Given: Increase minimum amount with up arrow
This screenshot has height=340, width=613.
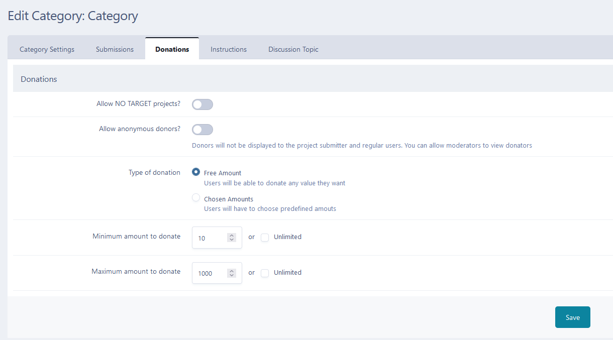Looking at the screenshot, I should click(232, 236).
